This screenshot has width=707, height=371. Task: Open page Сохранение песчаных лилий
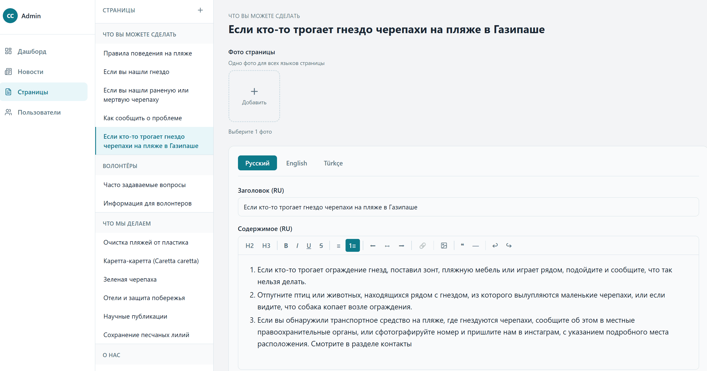(x=154, y=335)
